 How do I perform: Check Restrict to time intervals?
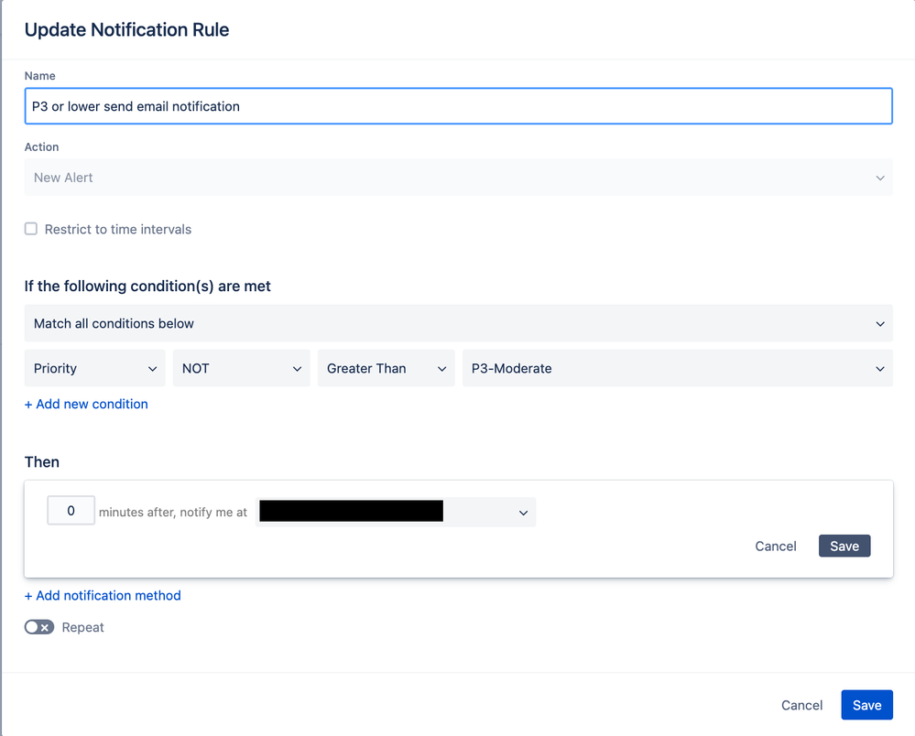click(31, 229)
